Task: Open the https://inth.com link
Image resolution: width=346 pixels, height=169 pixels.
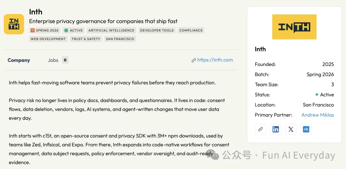Action: point(215,60)
